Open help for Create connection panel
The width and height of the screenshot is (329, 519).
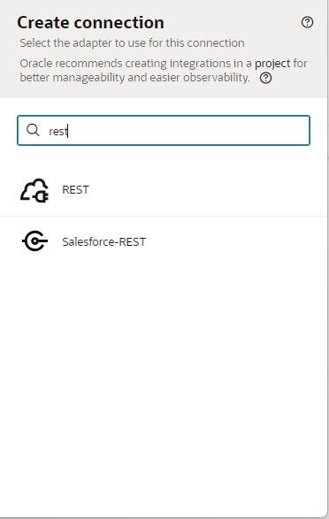[307, 22]
